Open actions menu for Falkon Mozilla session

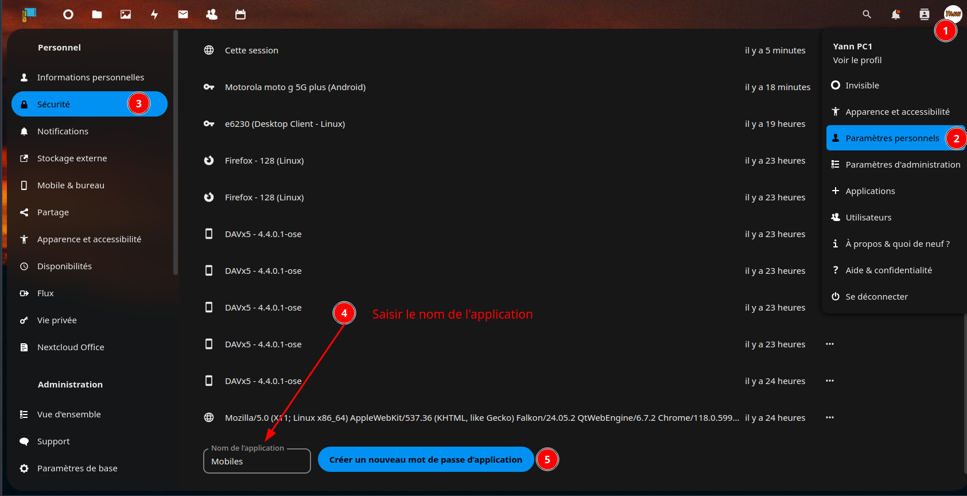click(x=830, y=417)
